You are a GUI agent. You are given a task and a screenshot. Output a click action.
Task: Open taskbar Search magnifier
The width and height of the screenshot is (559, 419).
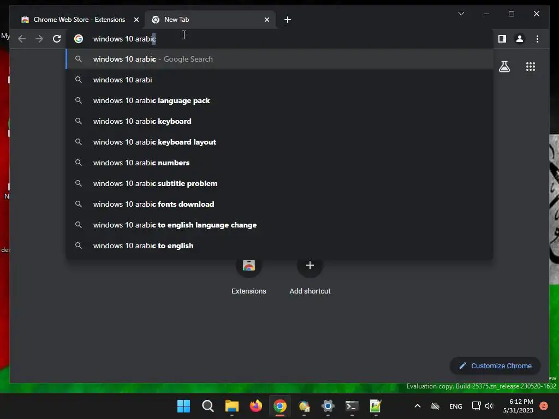208,406
